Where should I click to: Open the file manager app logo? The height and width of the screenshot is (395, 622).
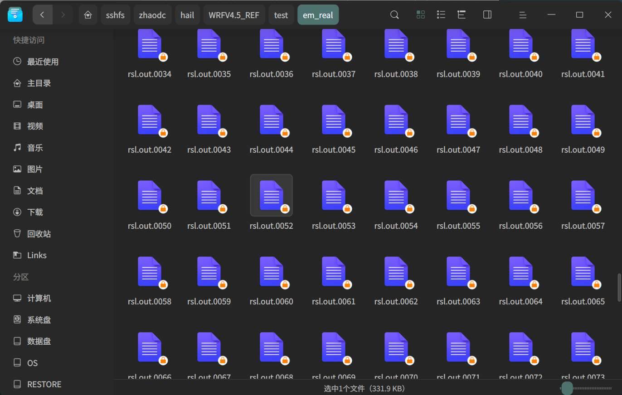[15, 14]
